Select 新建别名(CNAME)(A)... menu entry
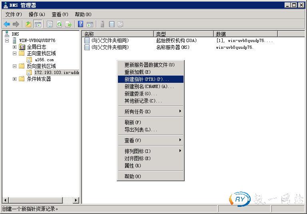This screenshot has width=307, height=214. pos(151,86)
